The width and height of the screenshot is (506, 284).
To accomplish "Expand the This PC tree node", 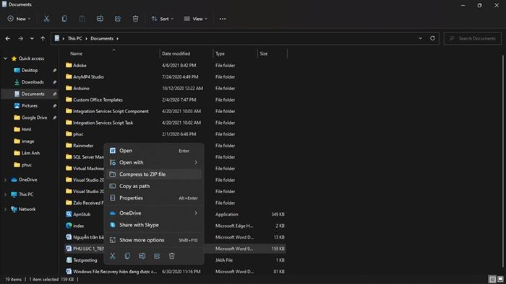I will [5, 195].
